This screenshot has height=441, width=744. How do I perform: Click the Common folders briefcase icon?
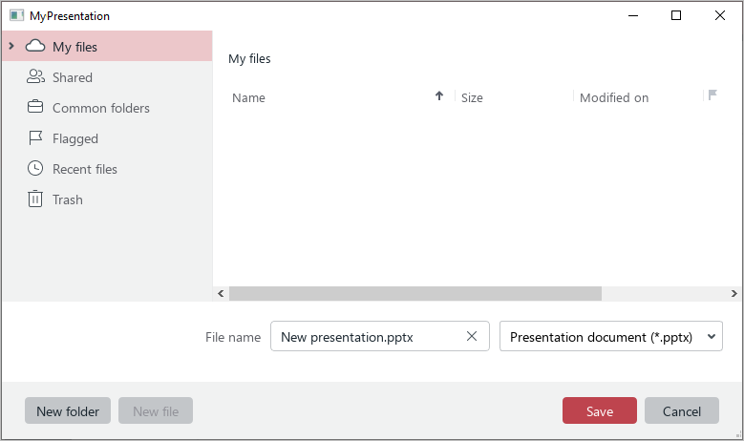35,107
